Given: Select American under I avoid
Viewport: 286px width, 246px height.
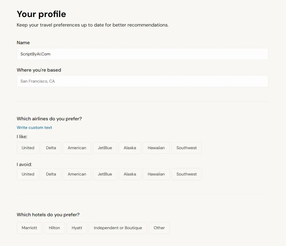Looking at the screenshot, I should click(77, 174).
